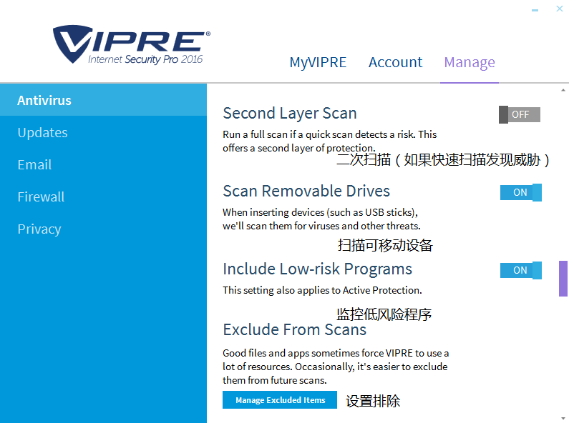Close the VIPRE window

click(559, 9)
